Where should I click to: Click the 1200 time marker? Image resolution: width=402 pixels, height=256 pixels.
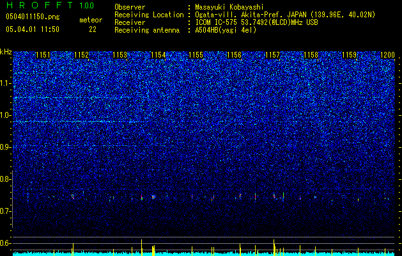click(x=387, y=55)
